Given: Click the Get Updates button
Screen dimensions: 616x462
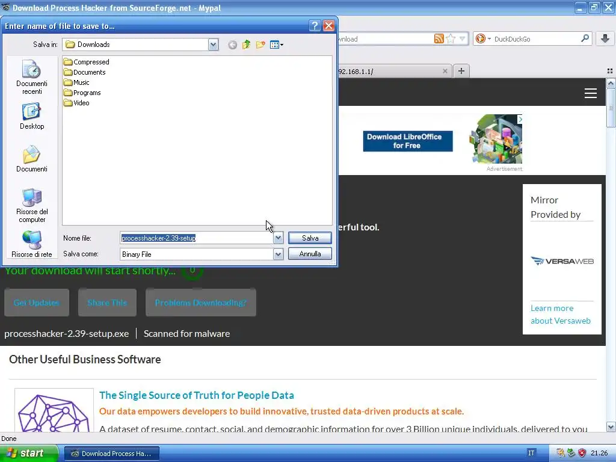Looking at the screenshot, I should 37,303.
